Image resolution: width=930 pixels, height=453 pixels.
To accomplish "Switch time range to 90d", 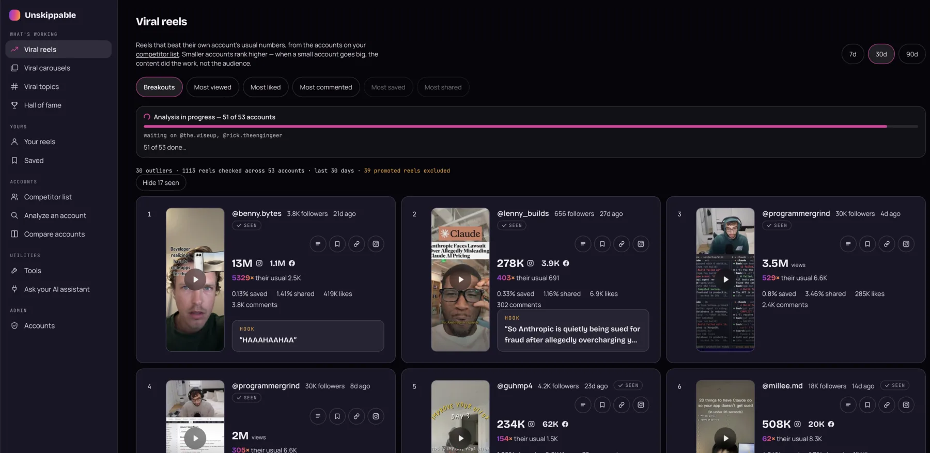I will coord(912,54).
